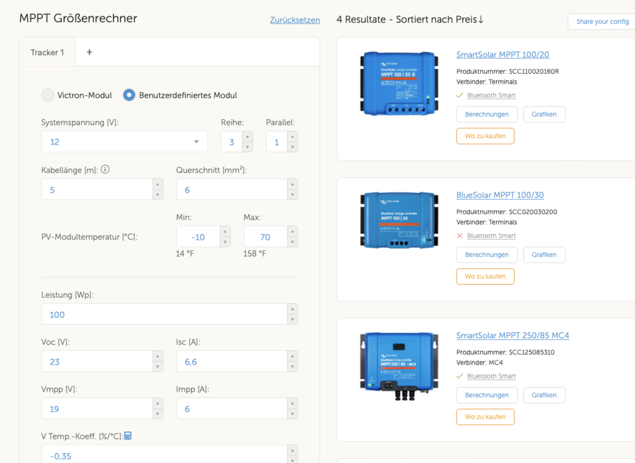Click Bluetooth Smart link under BlueSolar 100/30
Image resolution: width=635 pixels, height=463 pixels.
pyautogui.click(x=491, y=236)
